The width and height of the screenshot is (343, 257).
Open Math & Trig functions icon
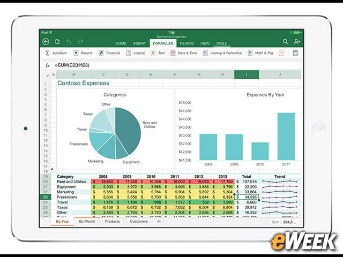(250, 53)
